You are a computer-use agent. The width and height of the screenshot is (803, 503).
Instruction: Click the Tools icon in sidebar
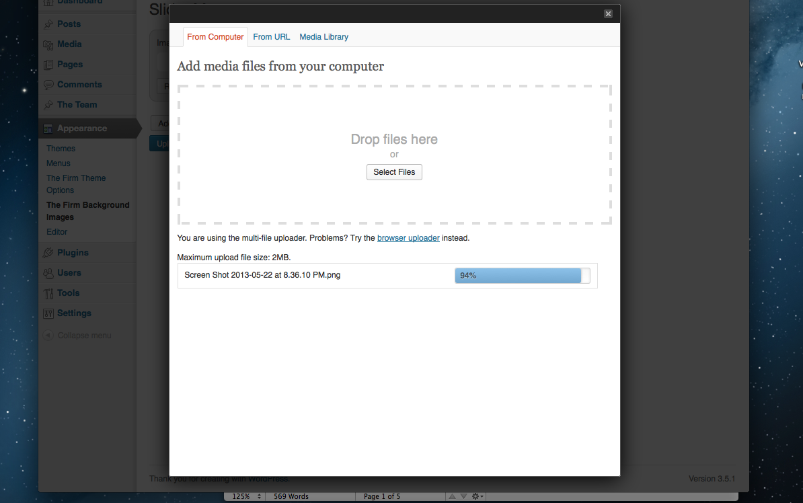48,293
